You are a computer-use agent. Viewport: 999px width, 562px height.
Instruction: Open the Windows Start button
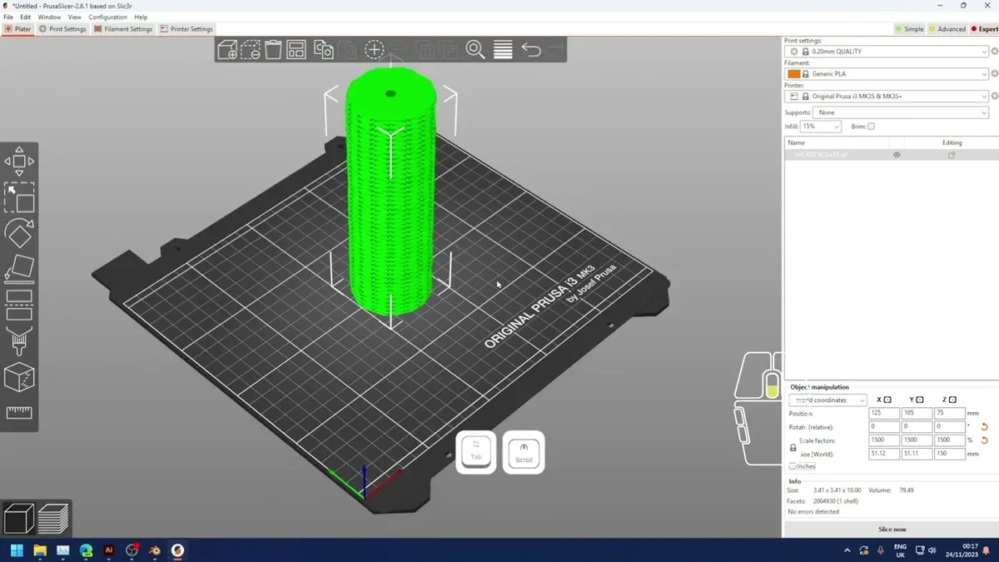[16, 550]
